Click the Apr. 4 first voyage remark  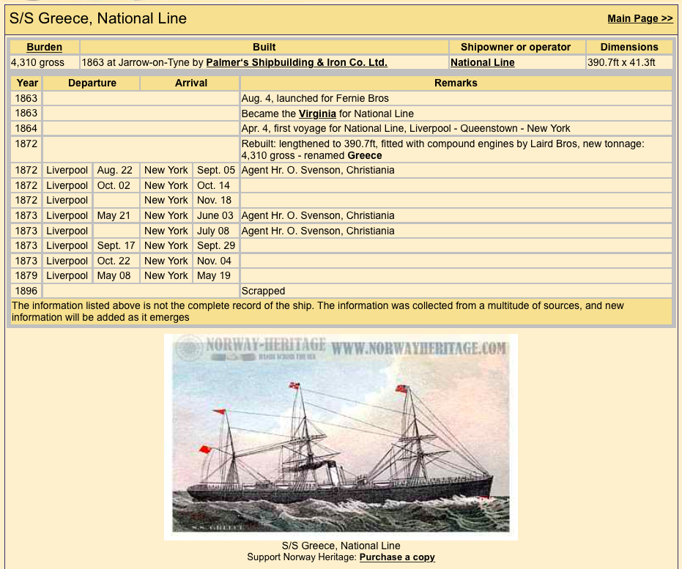405,129
